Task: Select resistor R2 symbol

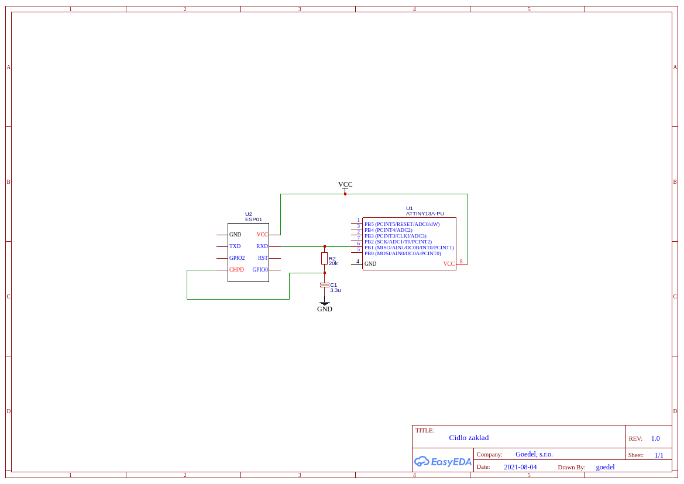Action: click(324, 258)
